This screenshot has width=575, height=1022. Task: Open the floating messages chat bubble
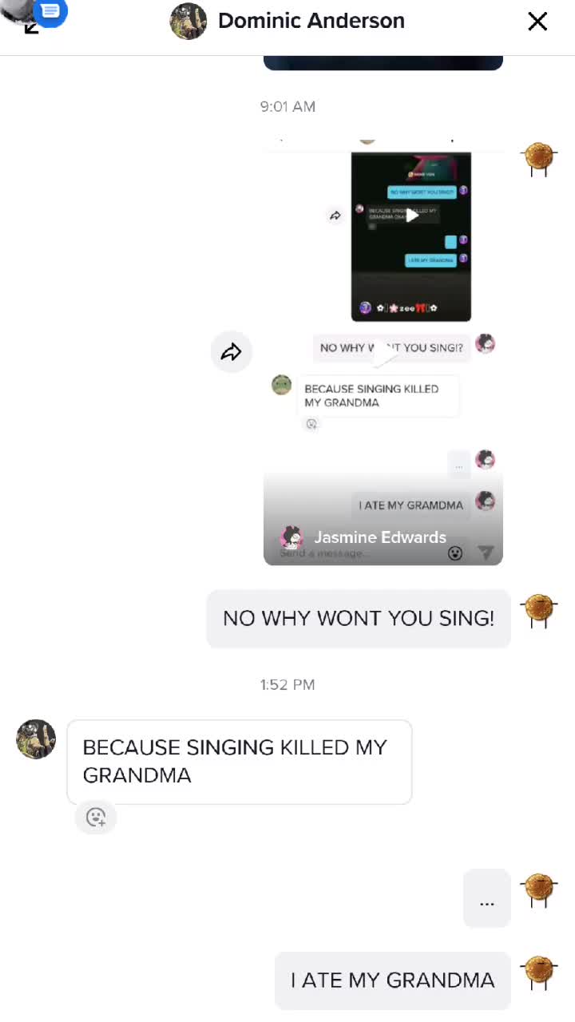(x=50, y=11)
